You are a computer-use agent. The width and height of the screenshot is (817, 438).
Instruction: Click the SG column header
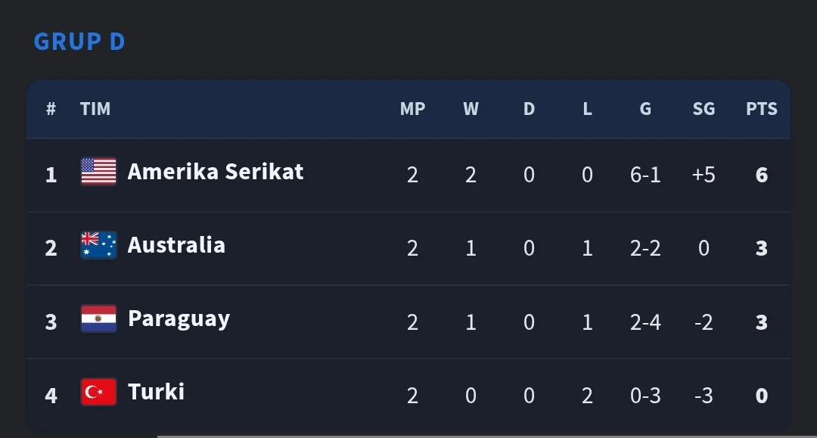[x=704, y=109]
